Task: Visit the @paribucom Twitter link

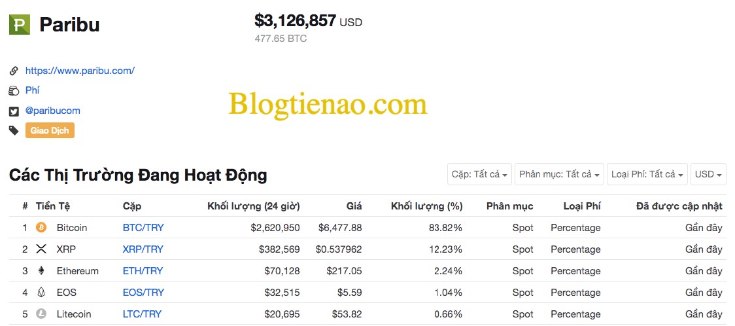Action: click(x=52, y=111)
